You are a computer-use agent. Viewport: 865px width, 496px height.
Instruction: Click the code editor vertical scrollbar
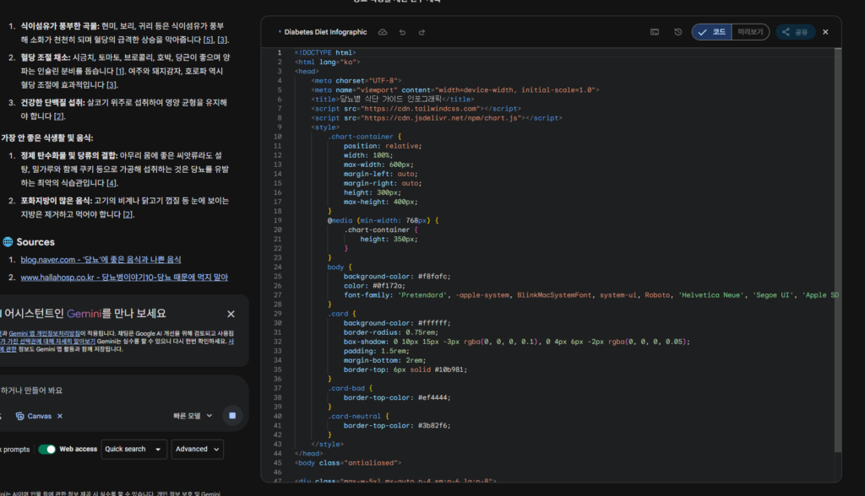coord(838,253)
